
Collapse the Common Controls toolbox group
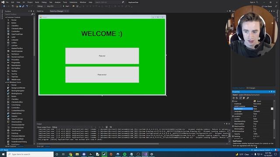6,17
